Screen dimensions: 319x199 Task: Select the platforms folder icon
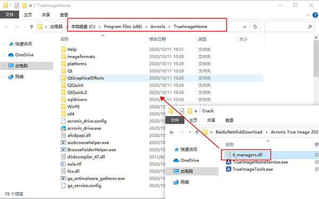coord(63,63)
